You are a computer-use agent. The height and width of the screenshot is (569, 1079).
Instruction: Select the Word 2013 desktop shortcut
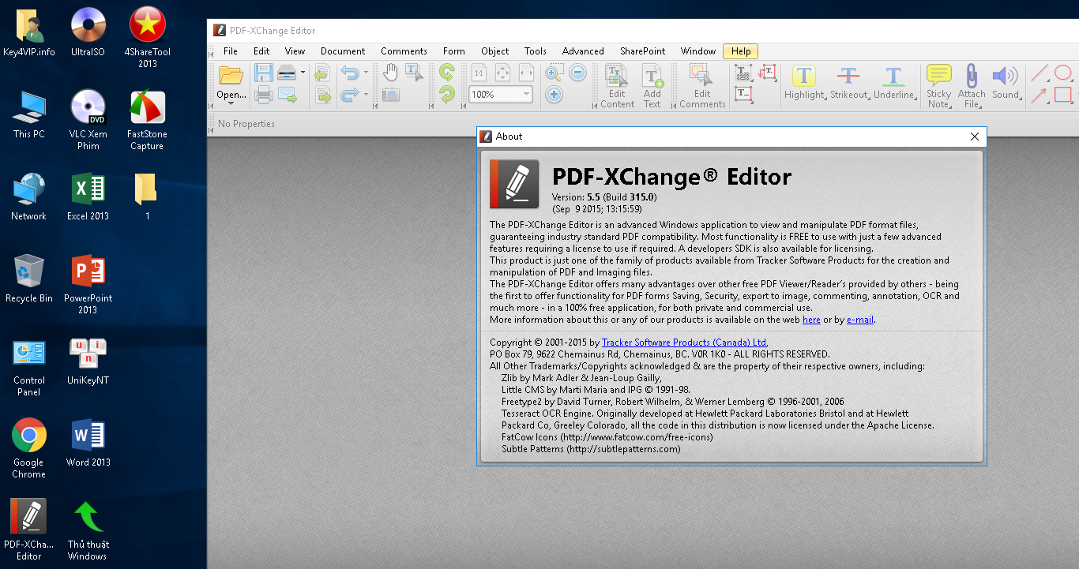coord(88,443)
